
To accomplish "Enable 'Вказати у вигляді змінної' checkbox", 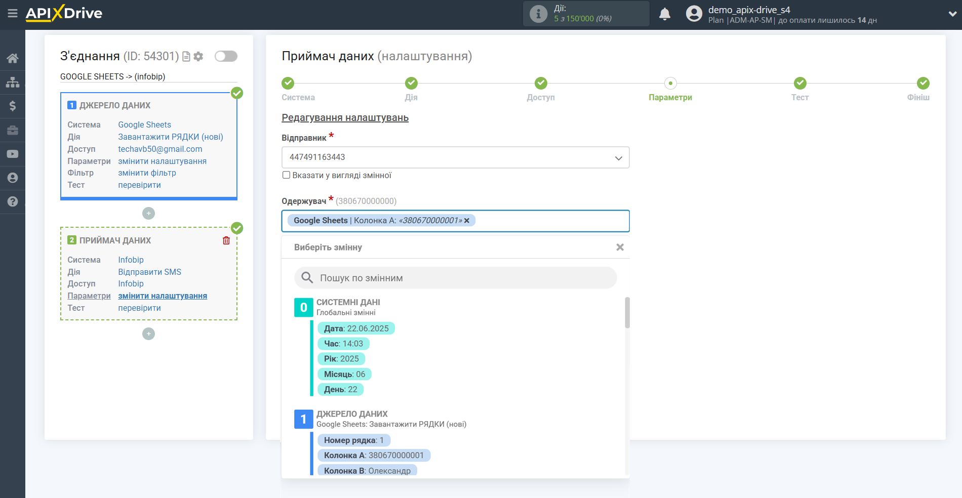I will pos(287,175).
